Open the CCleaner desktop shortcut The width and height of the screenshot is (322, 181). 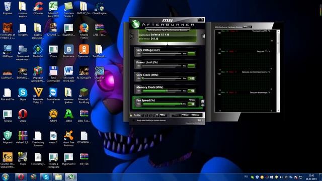(x=38, y=8)
